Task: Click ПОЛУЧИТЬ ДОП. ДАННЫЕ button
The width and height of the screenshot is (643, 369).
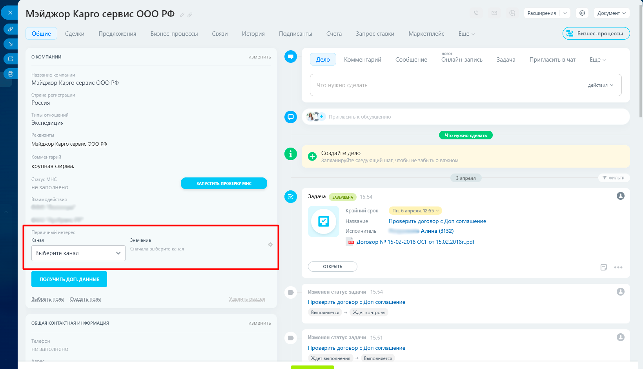Action: tap(69, 279)
